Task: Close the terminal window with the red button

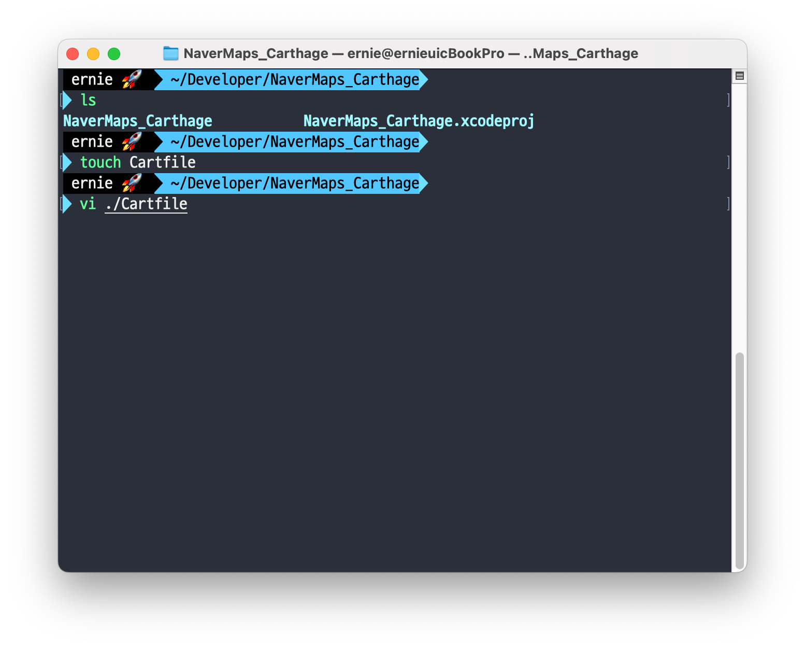Action: pos(73,54)
